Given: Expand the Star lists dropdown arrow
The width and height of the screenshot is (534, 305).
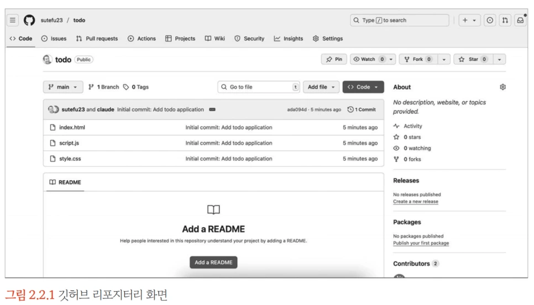Looking at the screenshot, I should pos(499,59).
